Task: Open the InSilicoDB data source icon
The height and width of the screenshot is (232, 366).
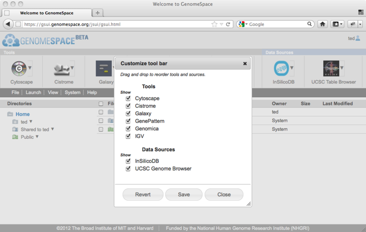Action: pyautogui.click(x=281, y=69)
